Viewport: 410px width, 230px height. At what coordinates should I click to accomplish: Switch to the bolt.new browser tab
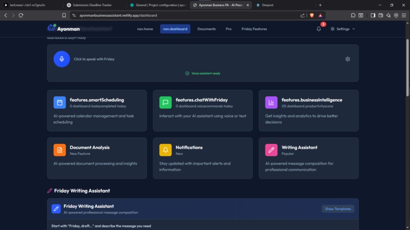[27, 5]
